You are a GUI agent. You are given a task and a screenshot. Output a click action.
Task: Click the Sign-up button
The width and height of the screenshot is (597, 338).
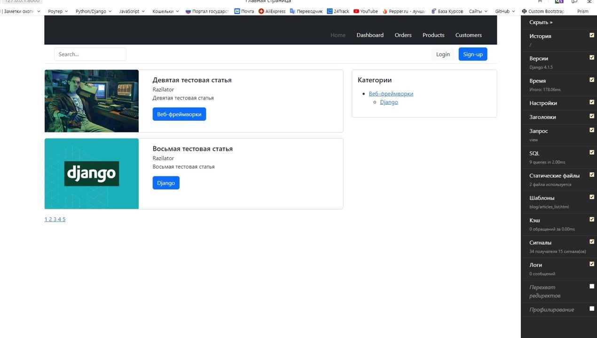(473, 54)
